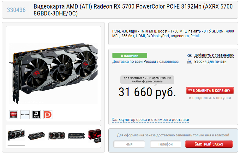Add the video card to cart
Image resolution: width=240 pixels, height=155 pixels.
[x=210, y=90]
